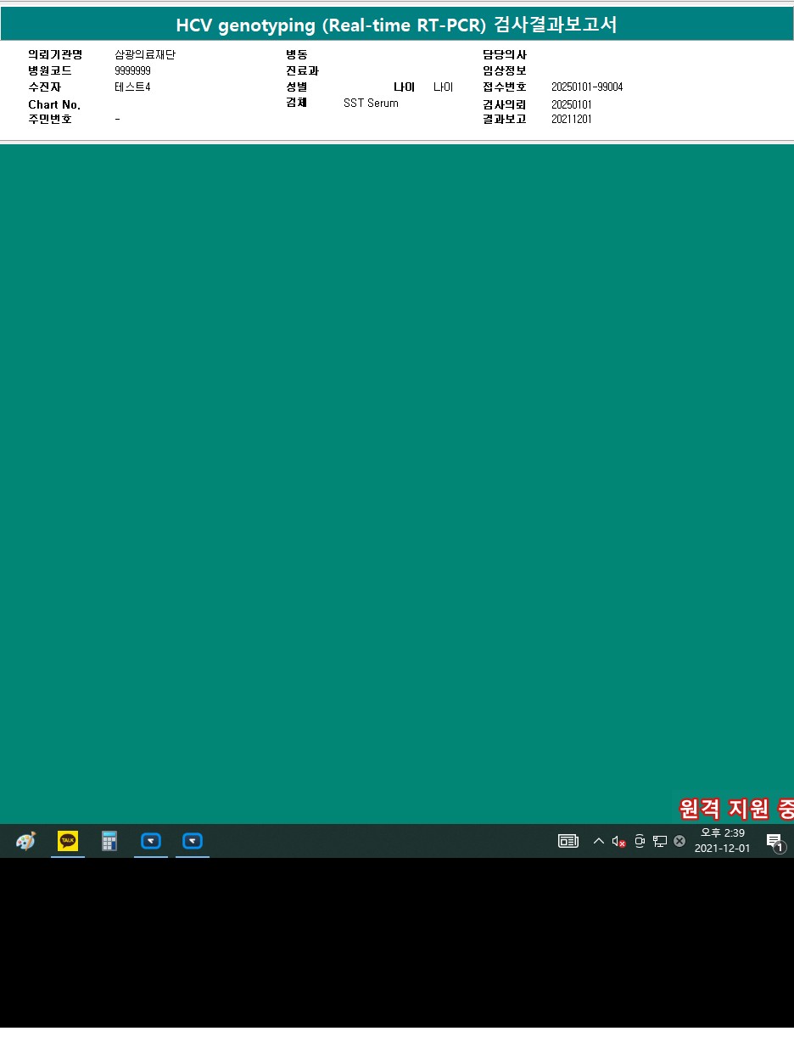Show hidden system tray icons
794x1048 pixels.
(x=599, y=841)
